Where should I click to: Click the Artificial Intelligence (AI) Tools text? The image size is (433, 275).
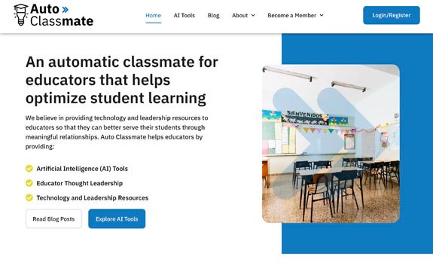82,169
